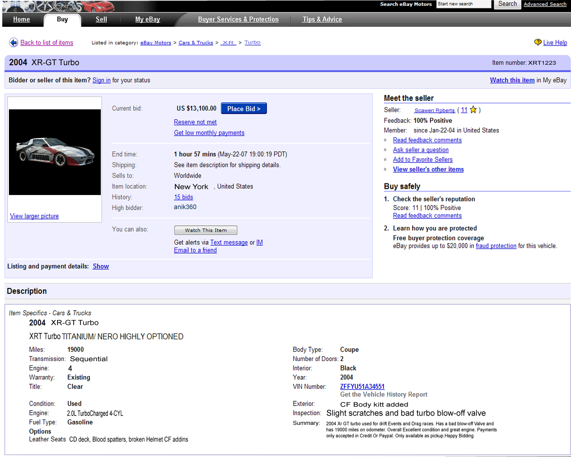This screenshot has height=457, width=571.
Task: Open the XR breadcrumb category
Action: click(x=228, y=43)
